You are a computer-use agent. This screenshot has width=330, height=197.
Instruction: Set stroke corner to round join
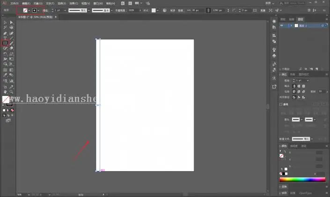click(x=299, y=92)
